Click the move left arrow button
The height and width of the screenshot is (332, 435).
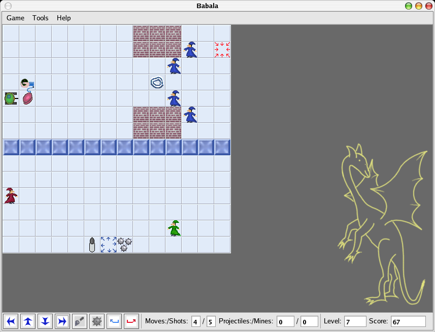pyautogui.click(x=11, y=321)
